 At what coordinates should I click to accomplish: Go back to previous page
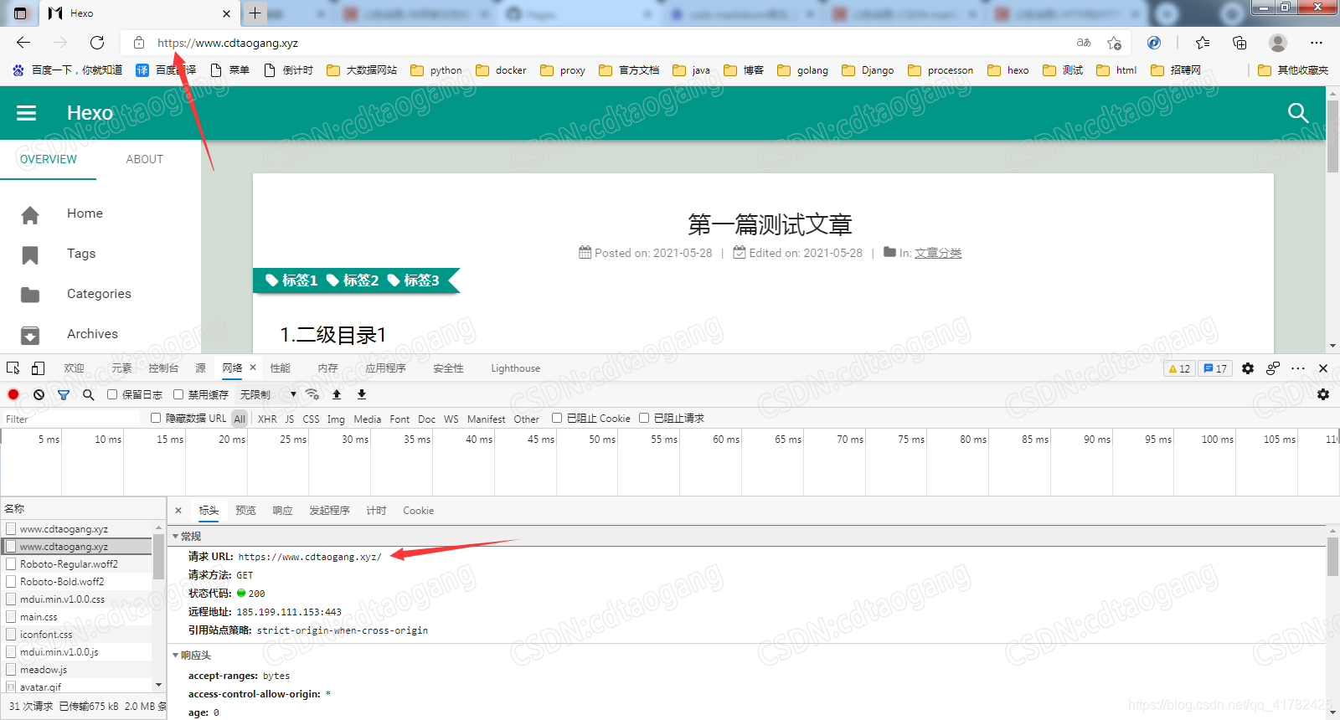[x=23, y=43]
